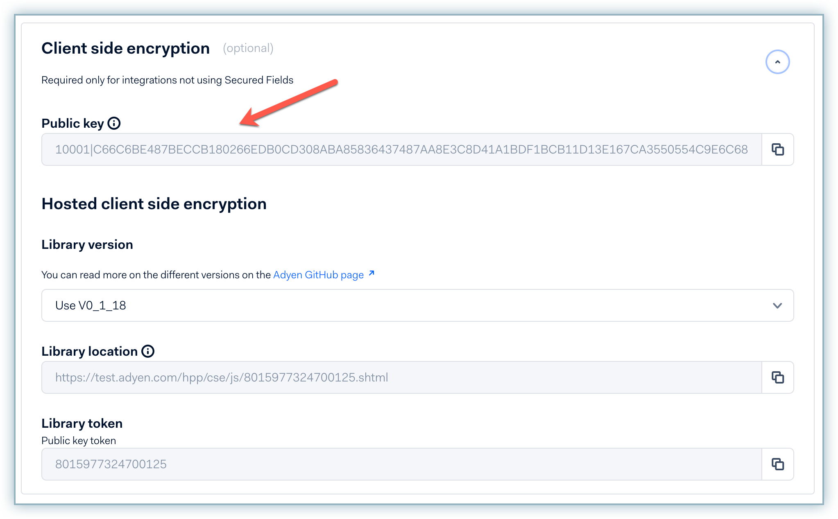This screenshot has width=838, height=519.
Task: Focus the Public key text field
Action: click(401, 149)
